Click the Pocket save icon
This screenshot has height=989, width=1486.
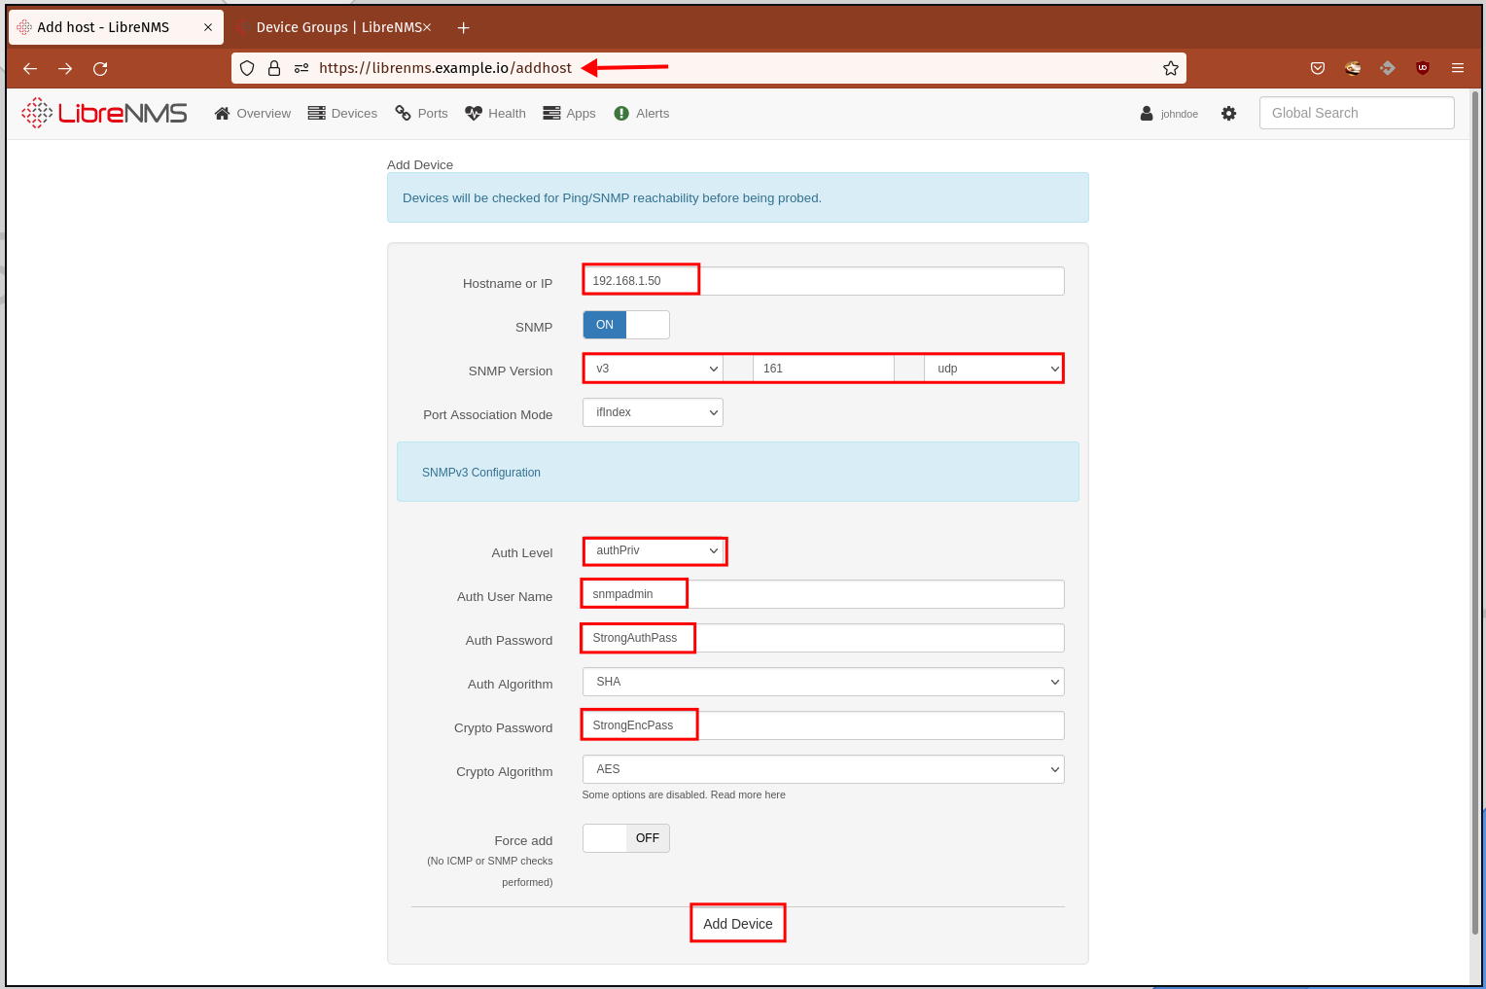[x=1318, y=68]
